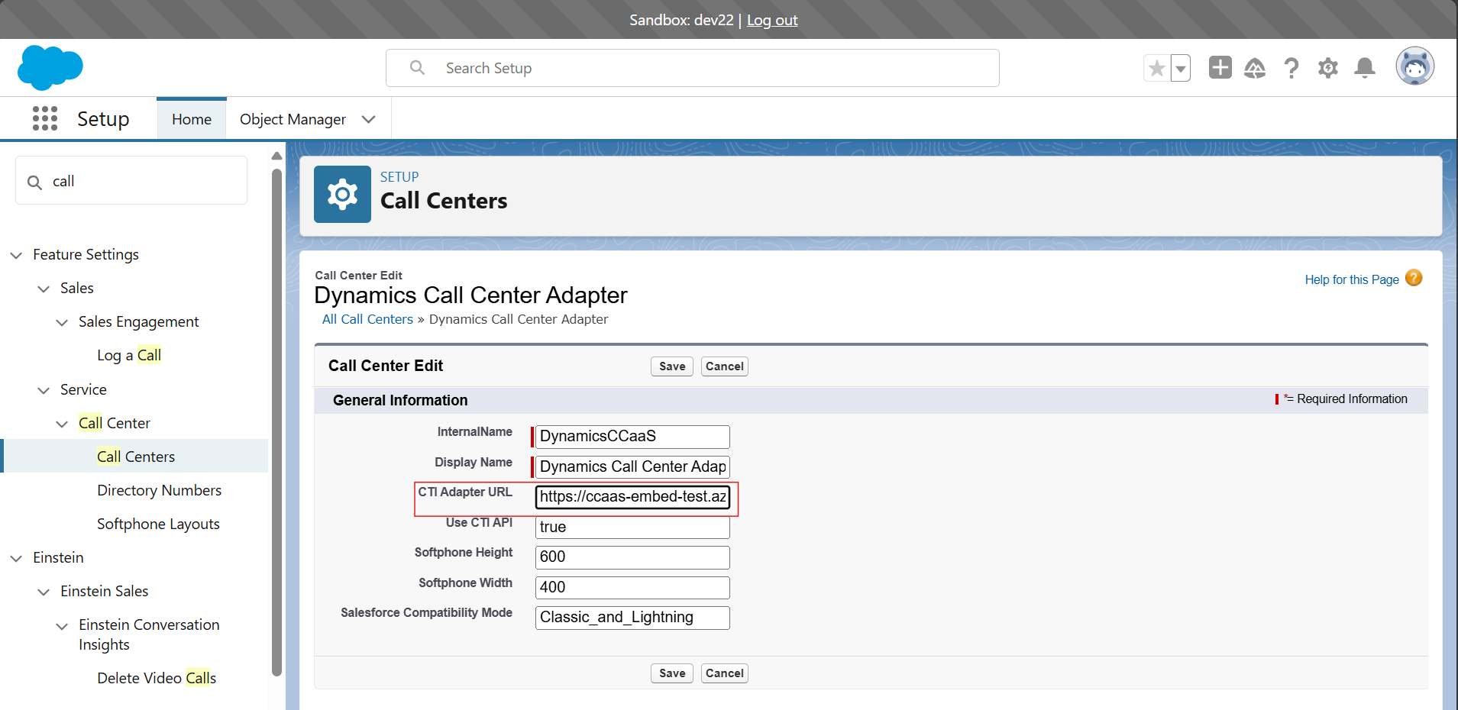Open the favorites list dropdown arrow
This screenshot has width=1458, height=710.
coord(1181,68)
